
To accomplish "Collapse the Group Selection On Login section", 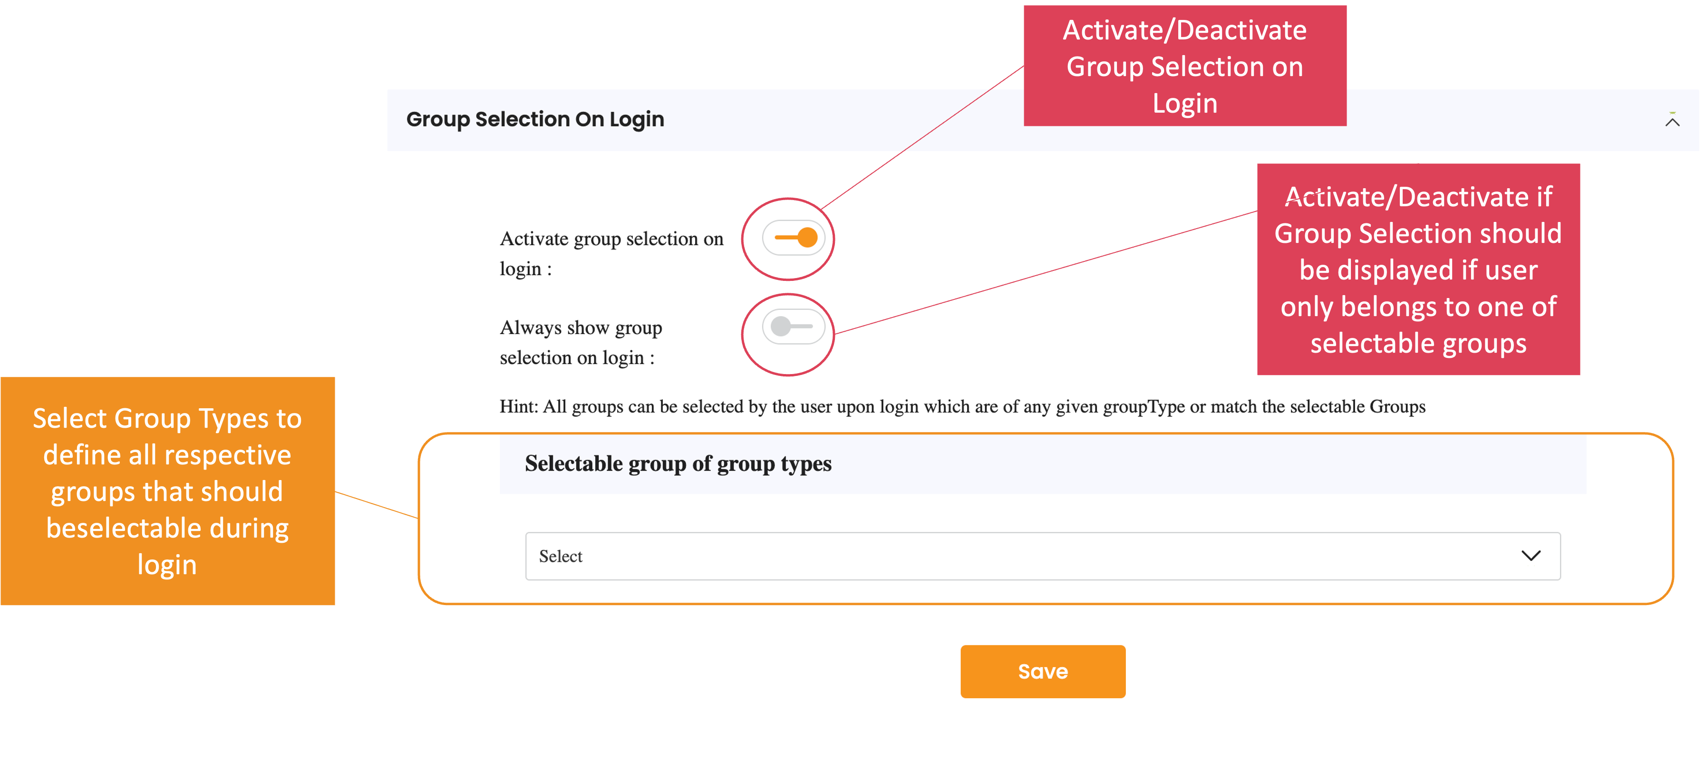I will (1672, 121).
